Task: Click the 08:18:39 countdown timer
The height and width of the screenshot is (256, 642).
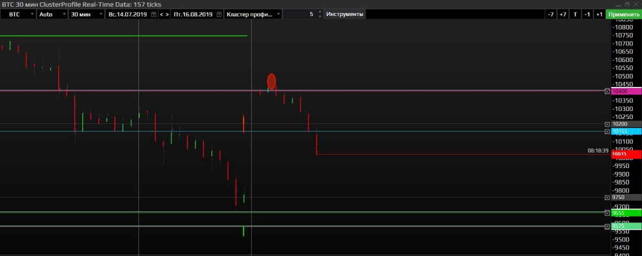Action: point(598,151)
